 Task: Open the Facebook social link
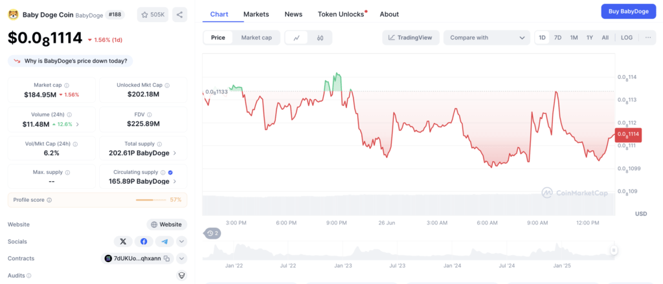tap(144, 242)
